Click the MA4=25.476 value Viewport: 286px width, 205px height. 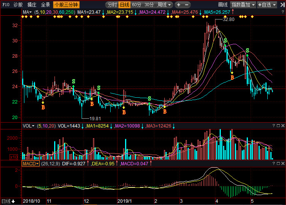pos(185,12)
